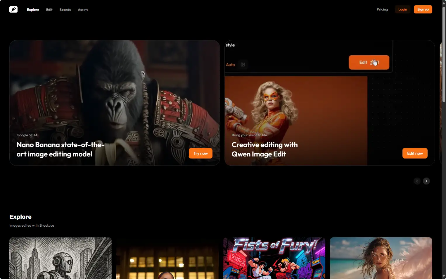Viewport: 446px width, 279px height.
Task: Click the page vertical scrollbar thumb
Action: click(x=444, y=54)
